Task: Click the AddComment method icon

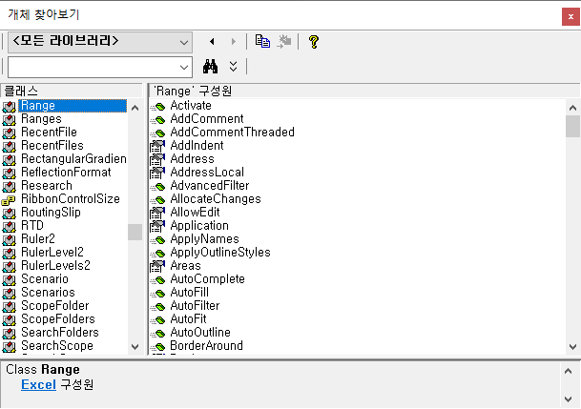Action: coord(157,119)
